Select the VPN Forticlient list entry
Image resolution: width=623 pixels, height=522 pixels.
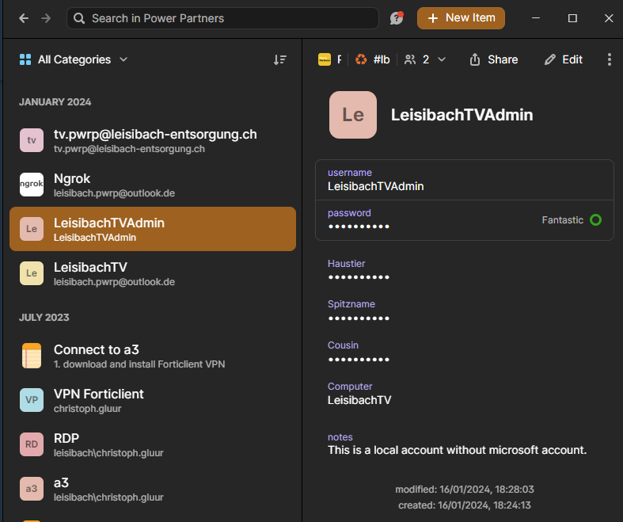coord(153,400)
